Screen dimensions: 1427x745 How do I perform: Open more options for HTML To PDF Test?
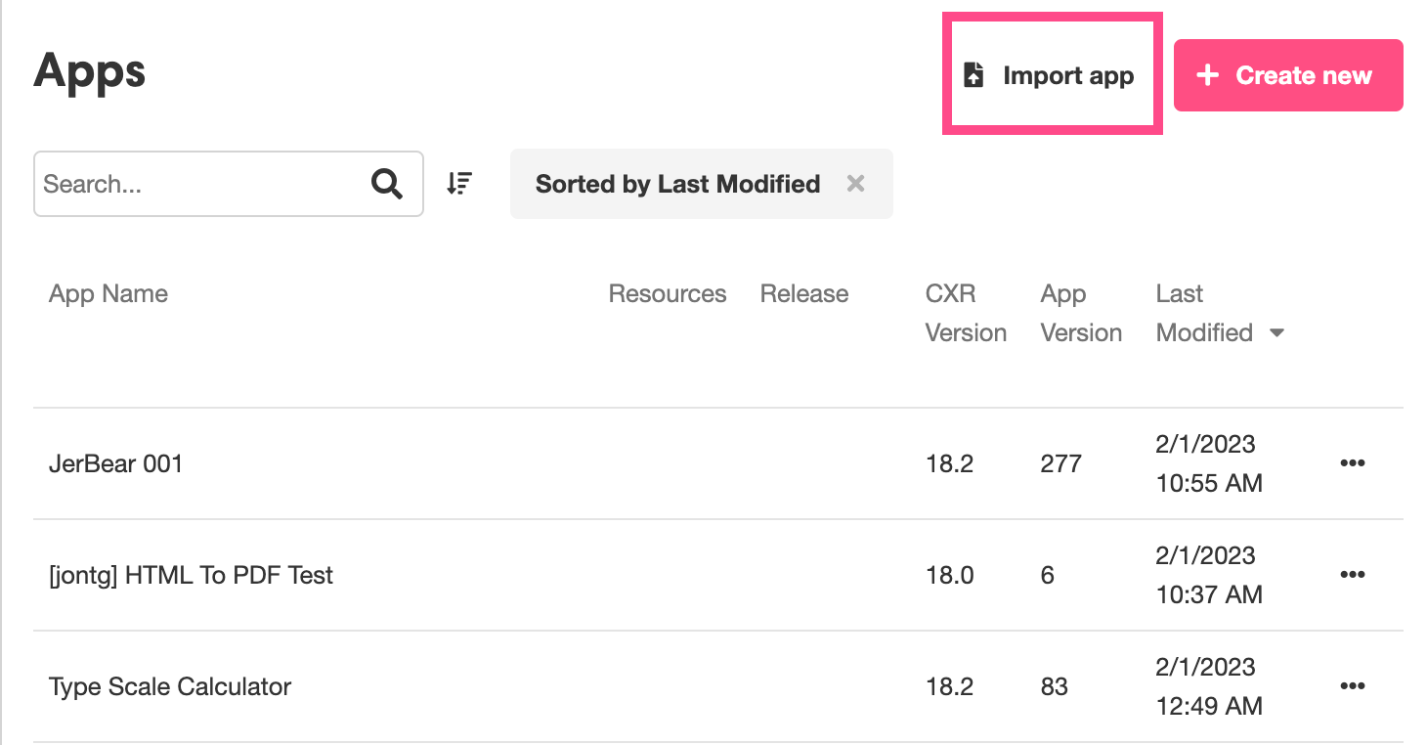1352,575
